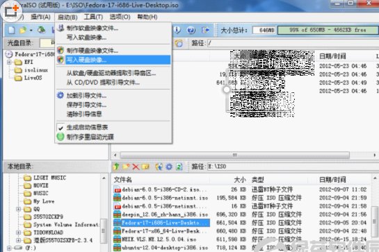
Task: Click the disc icon left of upper 路径
Action: pyautogui.click(x=179, y=43)
